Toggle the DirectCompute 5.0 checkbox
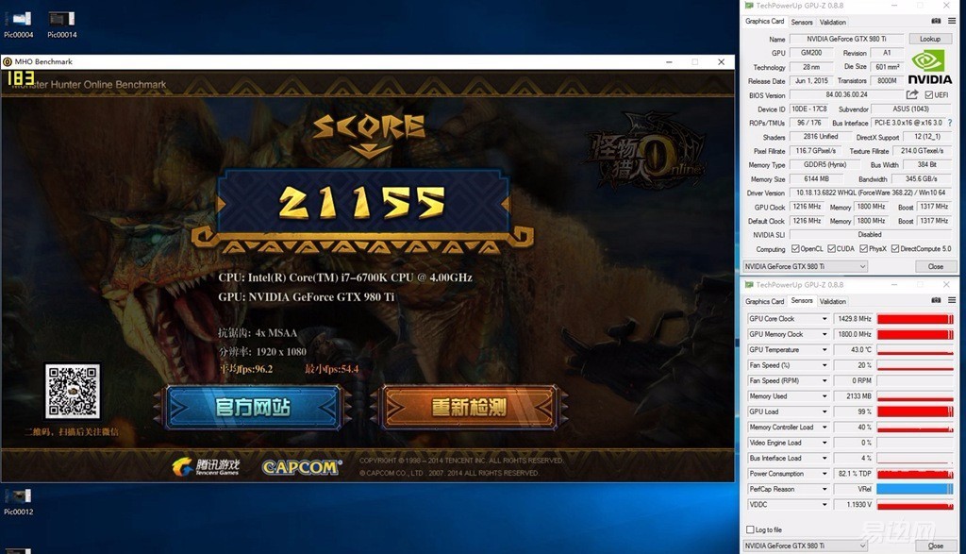Viewport: 966px width, 554px height. [895, 249]
